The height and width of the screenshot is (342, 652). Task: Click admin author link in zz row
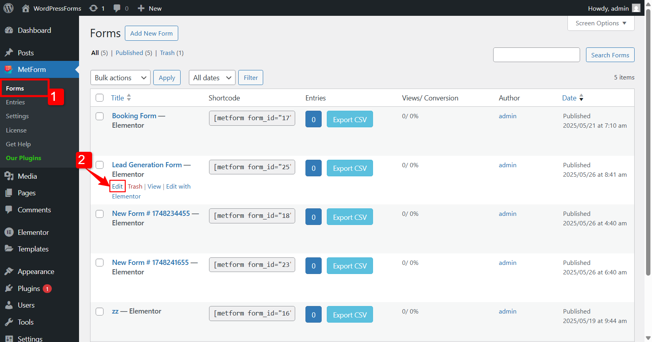pos(507,312)
